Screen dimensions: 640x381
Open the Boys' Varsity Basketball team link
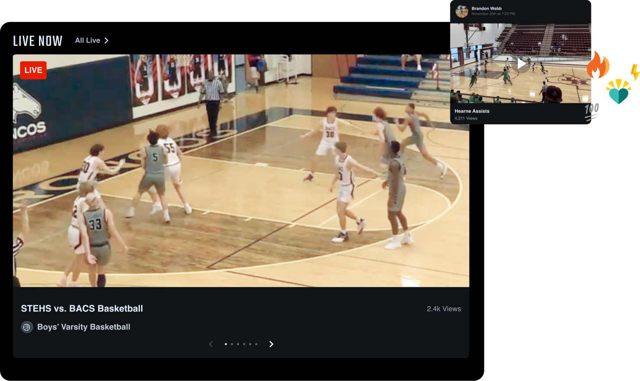[x=84, y=327]
